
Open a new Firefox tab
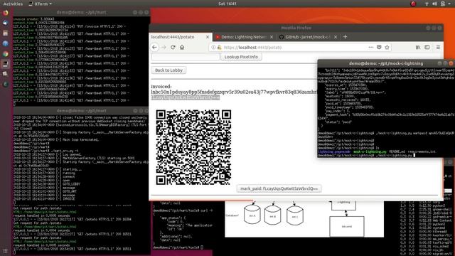(345, 37)
